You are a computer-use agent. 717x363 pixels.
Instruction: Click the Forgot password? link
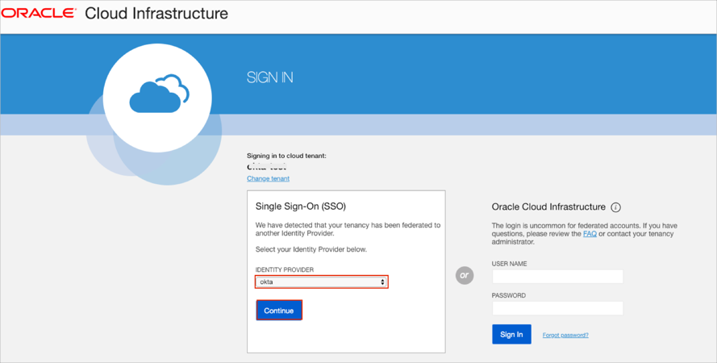(565, 335)
